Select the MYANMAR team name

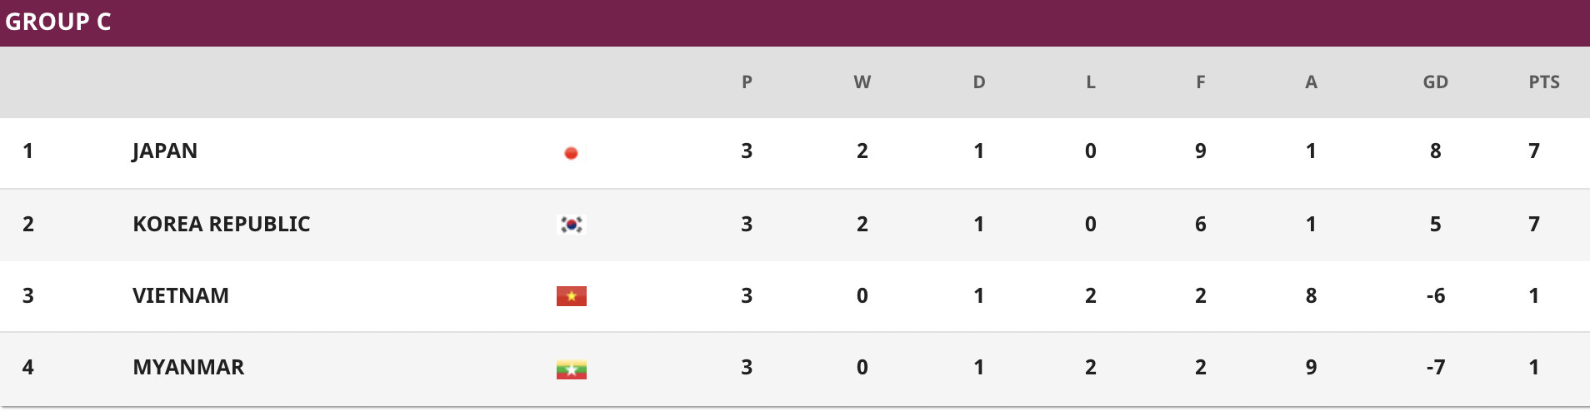point(188,367)
